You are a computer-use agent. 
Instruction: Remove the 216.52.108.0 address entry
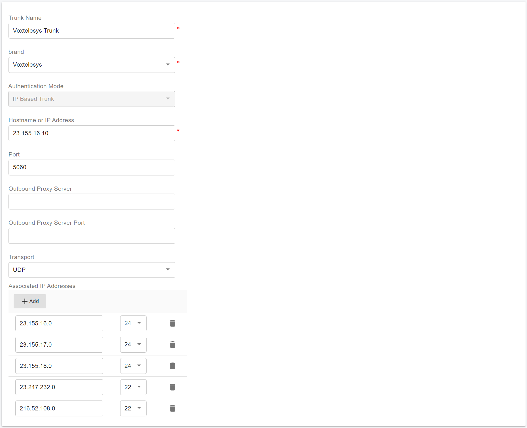click(172, 408)
